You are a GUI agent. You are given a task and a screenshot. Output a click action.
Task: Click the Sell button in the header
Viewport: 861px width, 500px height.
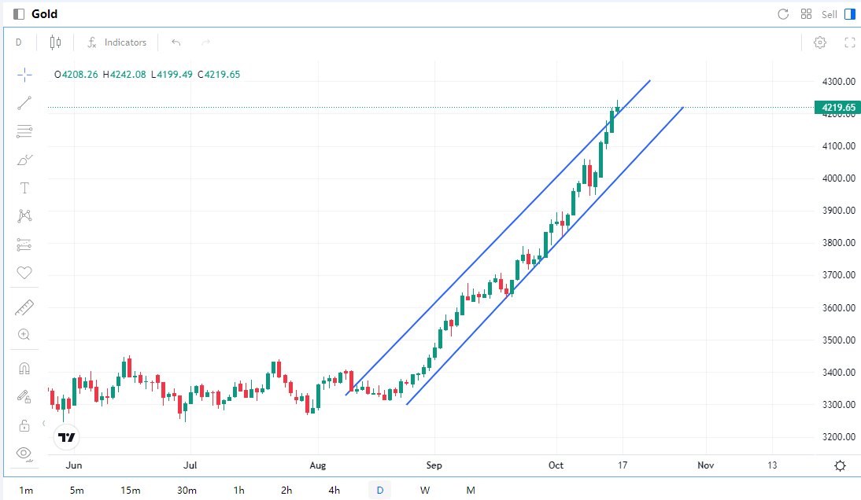click(x=830, y=14)
